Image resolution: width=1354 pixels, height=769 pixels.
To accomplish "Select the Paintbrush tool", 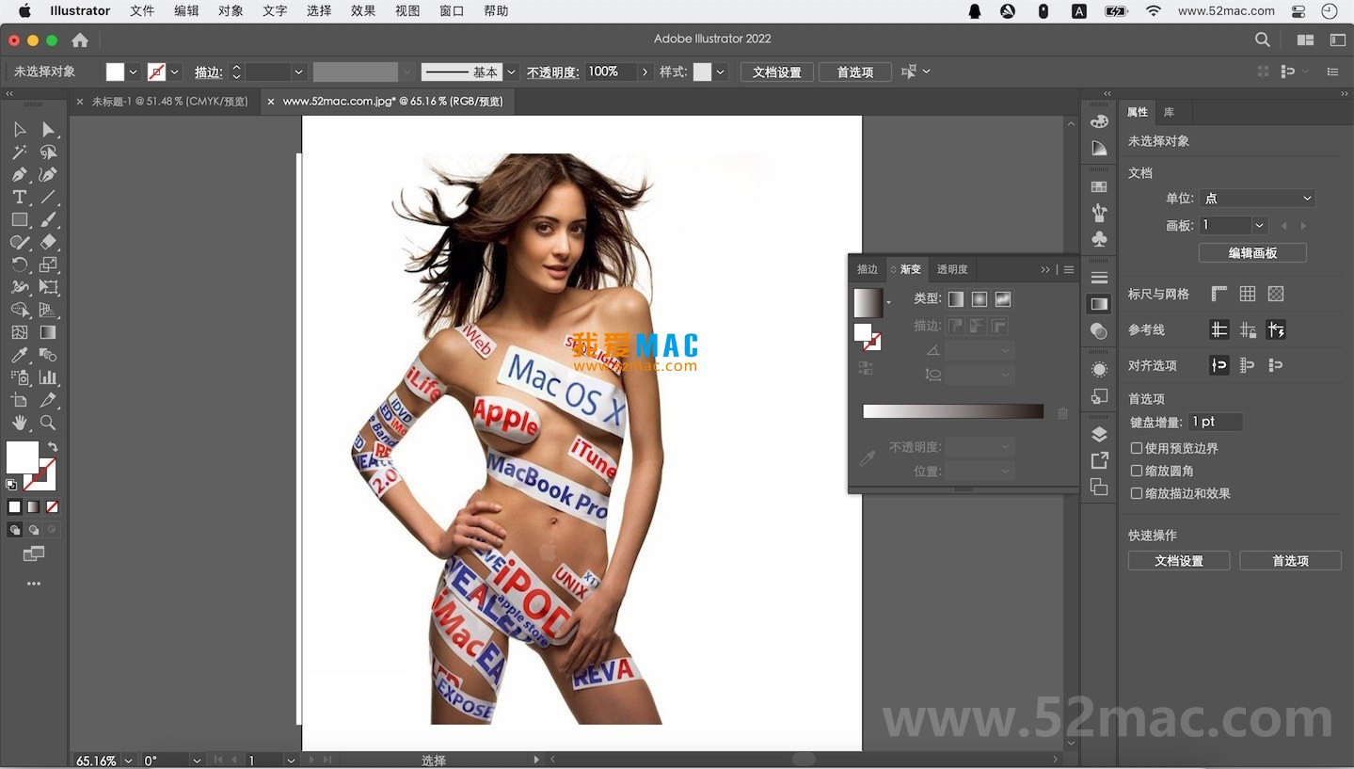I will click(x=48, y=219).
